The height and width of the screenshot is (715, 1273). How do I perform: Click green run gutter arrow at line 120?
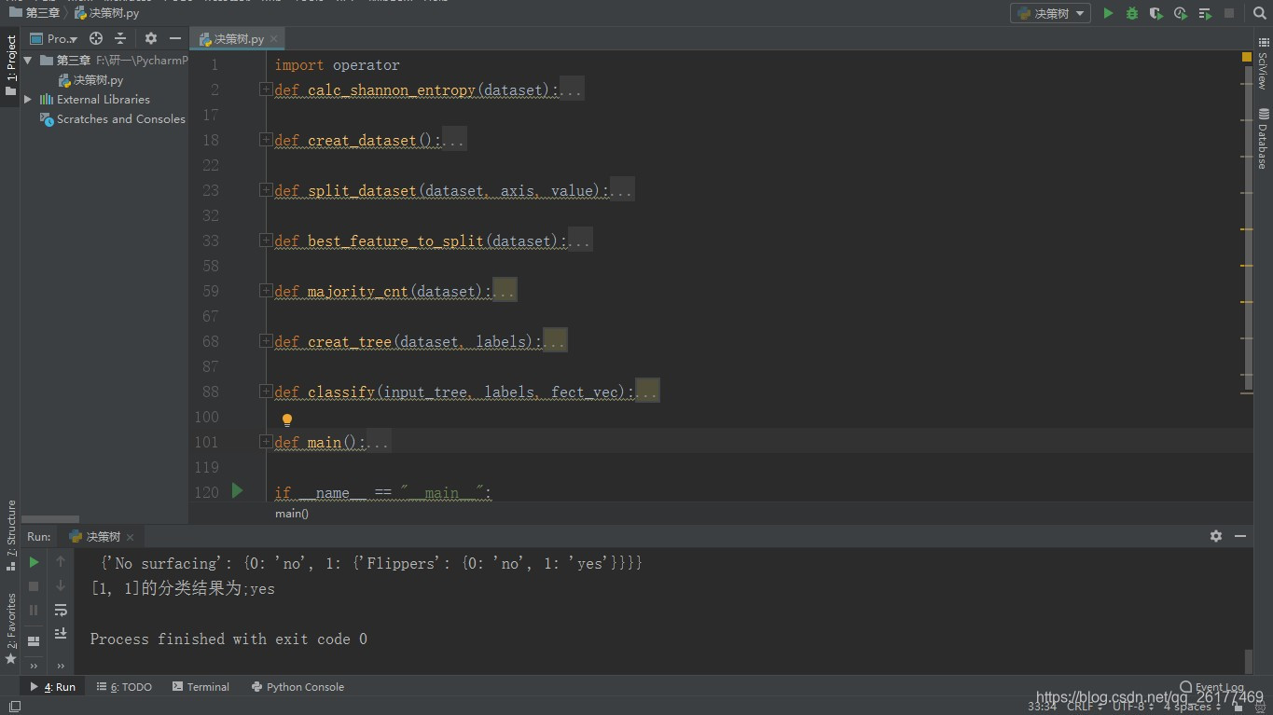(237, 490)
